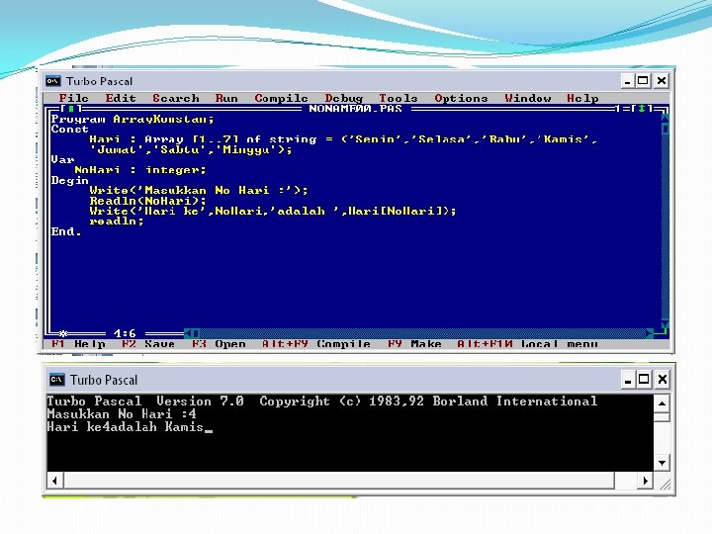Image resolution: width=712 pixels, height=534 pixels.
Task: Click 'Masukkan No Hari :4' output line
Action: pos(122,414)
